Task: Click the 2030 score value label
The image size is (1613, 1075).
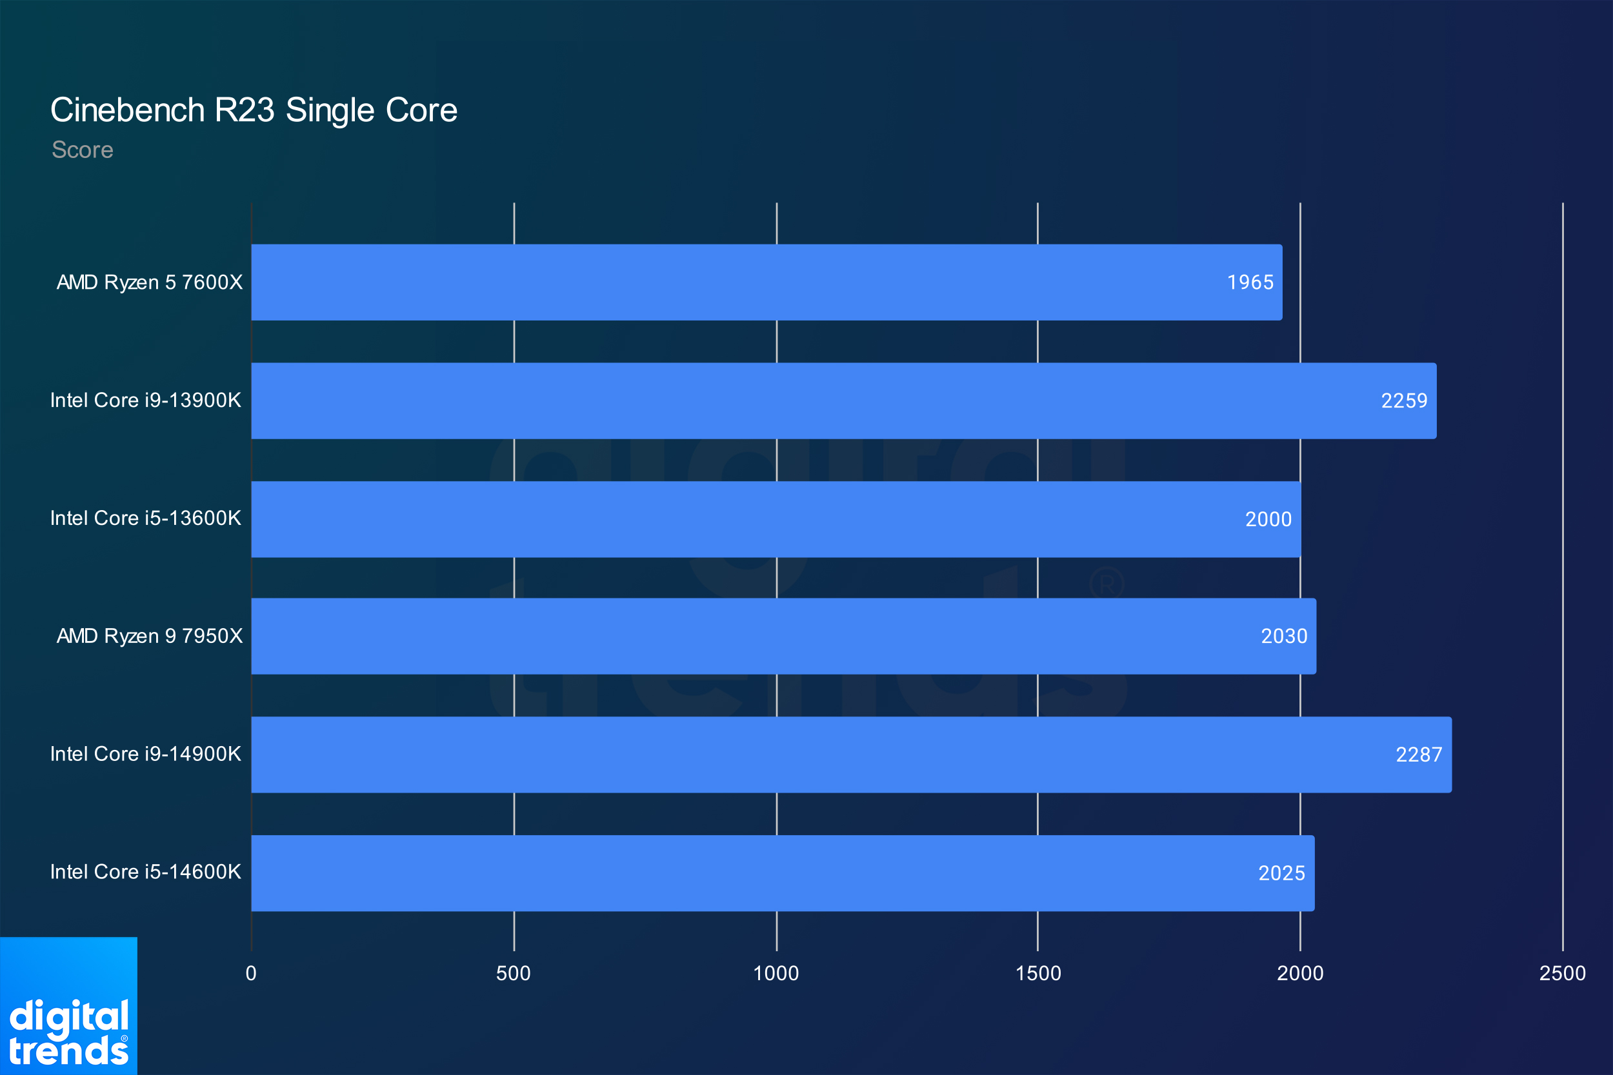Action: [x=1284, y=636]
